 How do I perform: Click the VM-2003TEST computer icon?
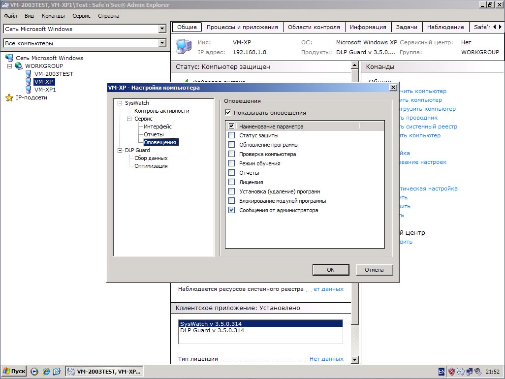pos(29,74)
